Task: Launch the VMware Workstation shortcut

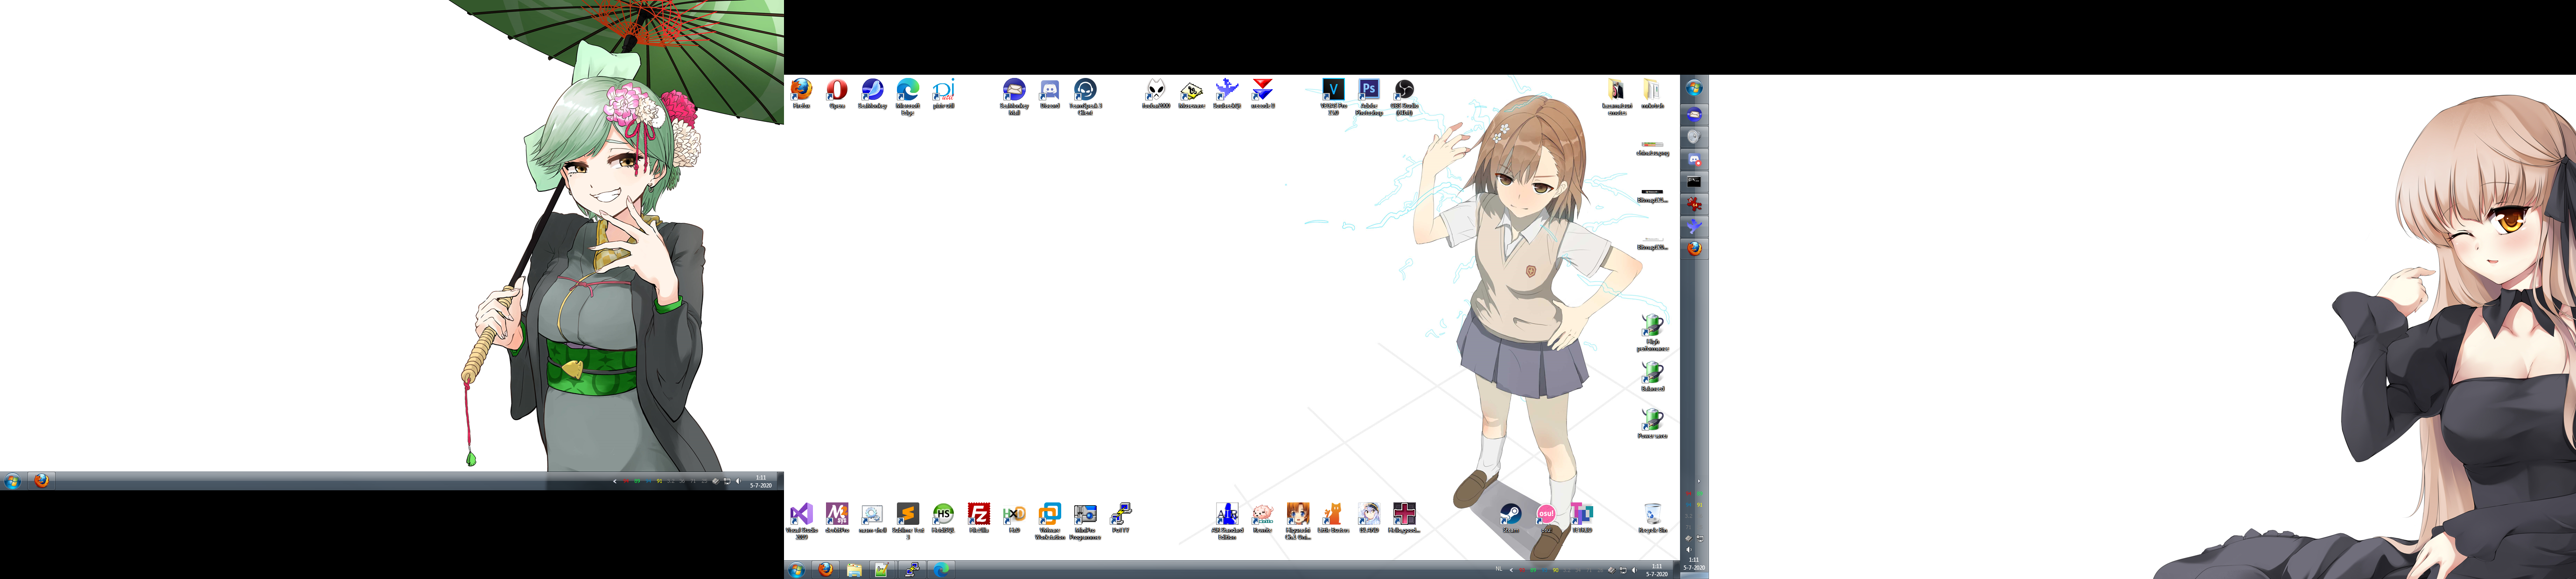Action: click(x=1050, y=521)
